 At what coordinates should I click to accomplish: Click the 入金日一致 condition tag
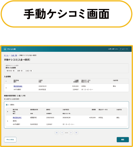(x=29, y=71)
